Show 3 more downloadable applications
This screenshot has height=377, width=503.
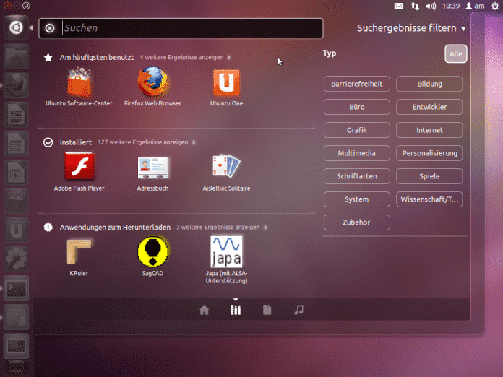[217, 227]
